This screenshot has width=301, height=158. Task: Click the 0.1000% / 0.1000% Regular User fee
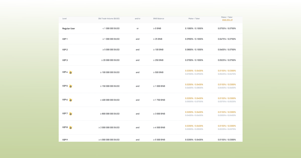[194, 28]
